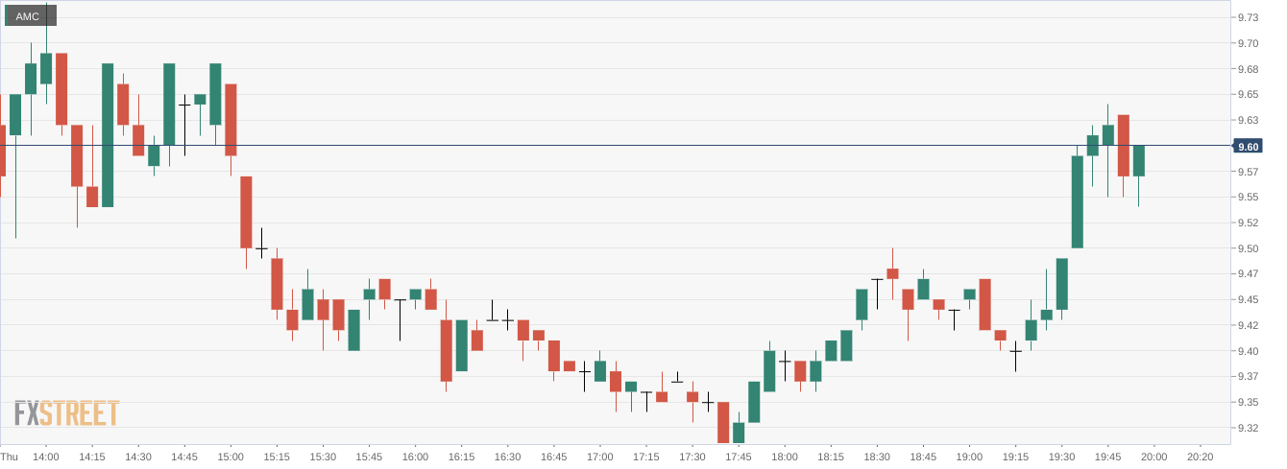This screenshot has width=1287, height=469.
Task: Click the 17:45 time axis label
Action: coord(738,457)
